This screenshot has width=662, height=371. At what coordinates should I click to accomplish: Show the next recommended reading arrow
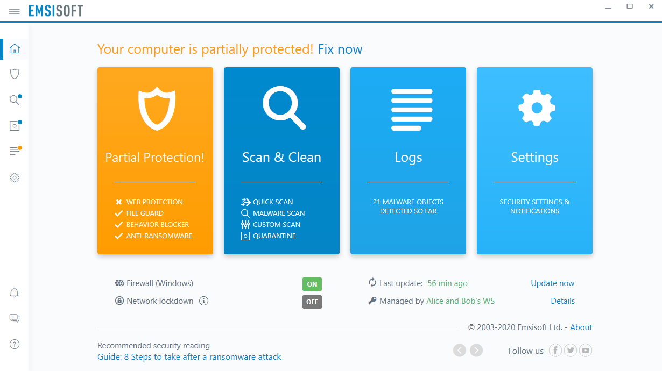point(476,351)
